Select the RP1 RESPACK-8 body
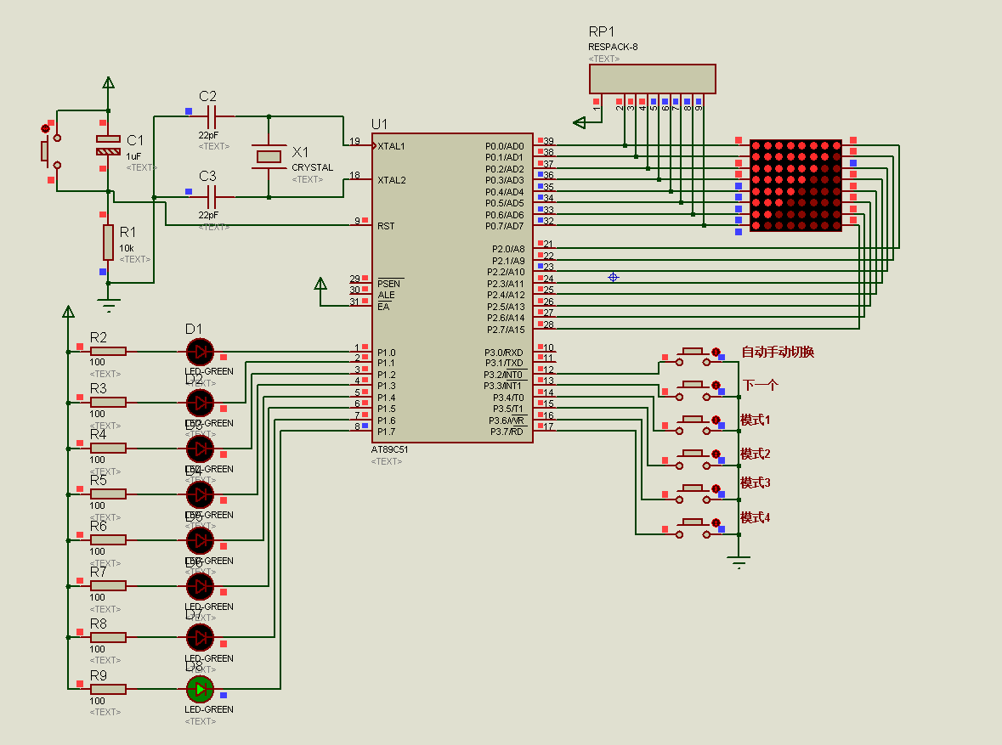Viewport: 1002px width, 745px height. click(653, 79)
